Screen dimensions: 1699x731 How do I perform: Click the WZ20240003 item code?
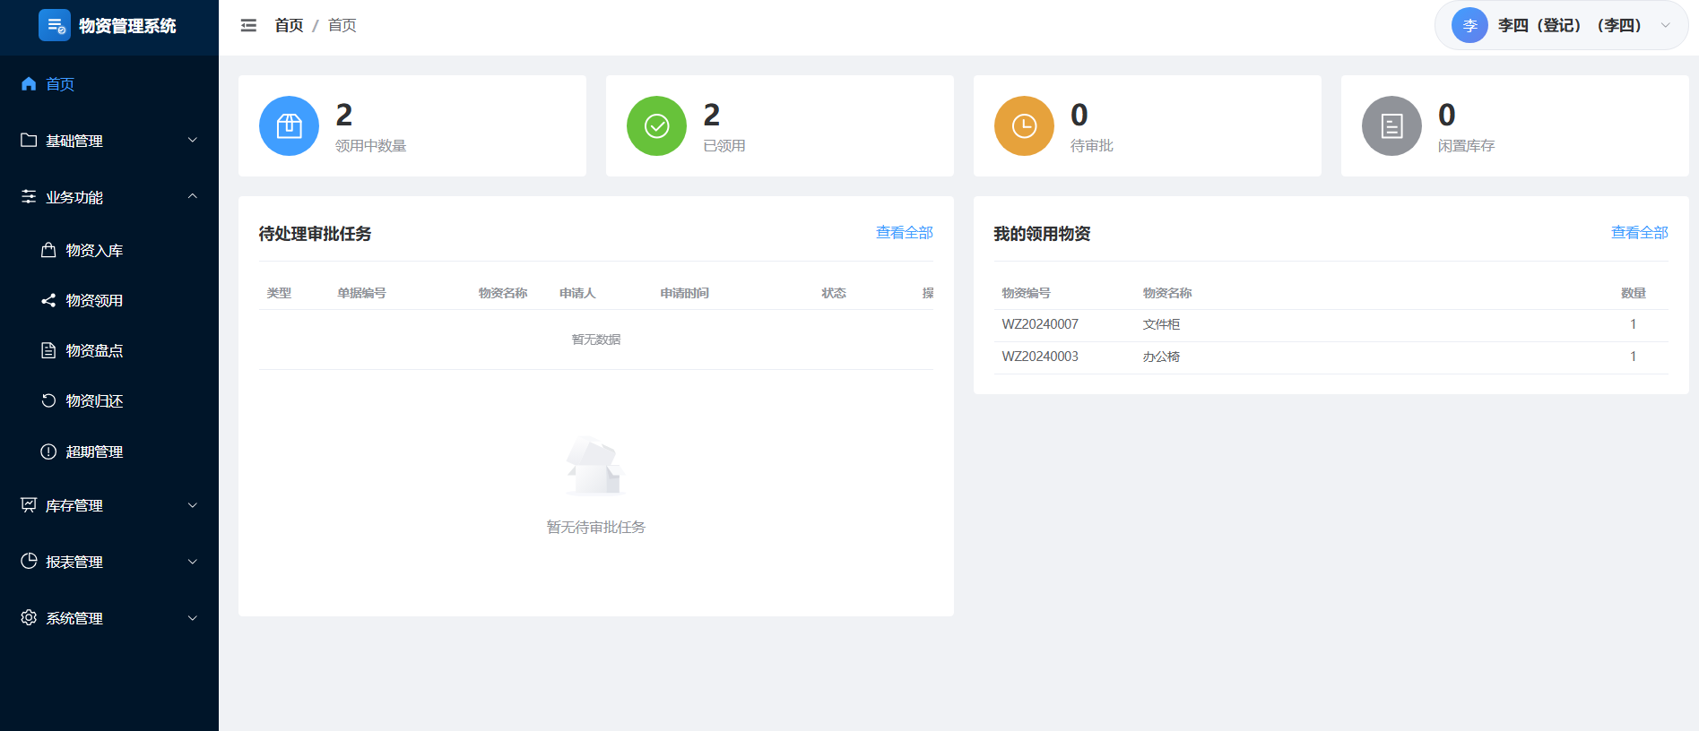coord(1040,357)
